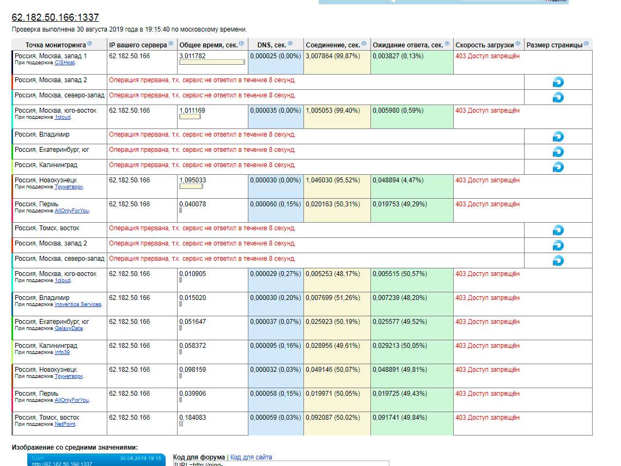Viewport: 621px width, 466px height.
Task: Select wait value 0,003827 (0,13%)
Action: [398, 56]
